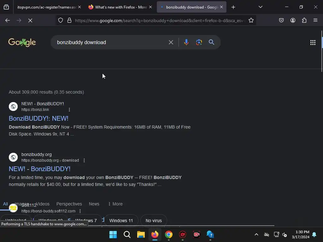Visit bonzi-buddy.soft112.com URL
The image size is (323, 242).
48,211
